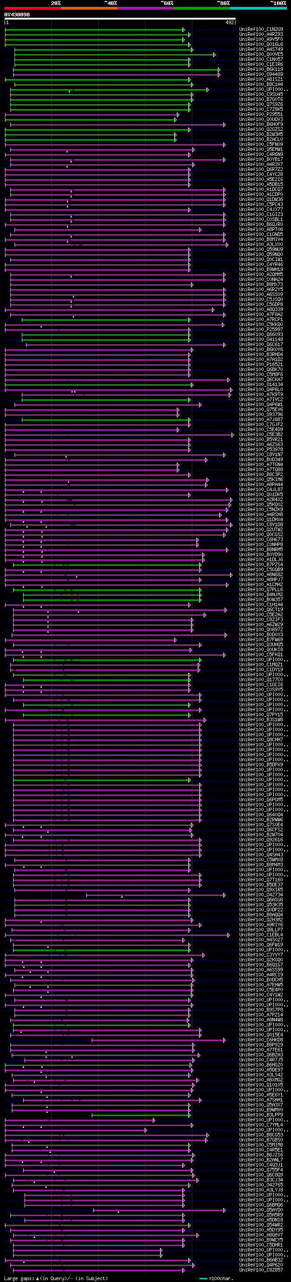
Task: Select hit label UniRef100_A5E2I6
Action: tap(261, 179)
